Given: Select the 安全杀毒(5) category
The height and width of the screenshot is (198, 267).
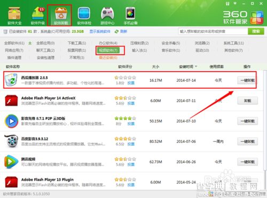Looking at the screenshot, I should tap(171, 43).
